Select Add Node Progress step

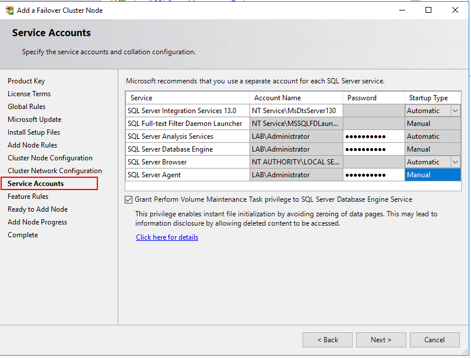tap(37, 222)
